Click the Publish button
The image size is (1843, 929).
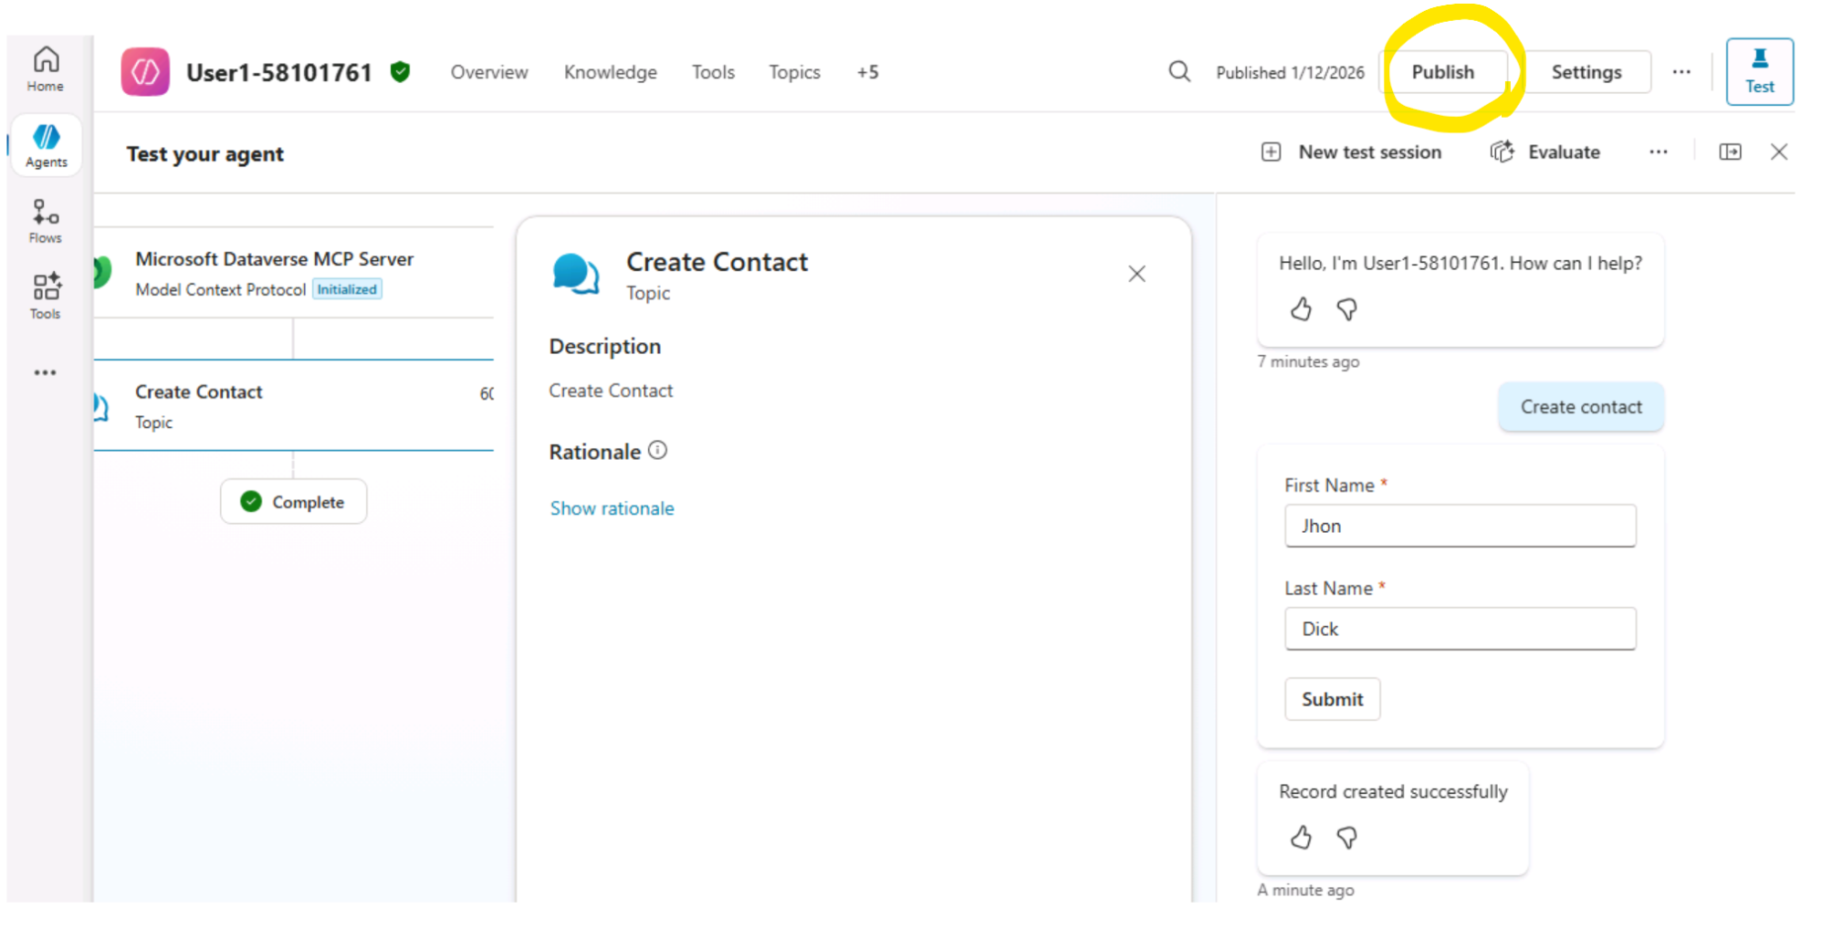tap(1442, 72)
